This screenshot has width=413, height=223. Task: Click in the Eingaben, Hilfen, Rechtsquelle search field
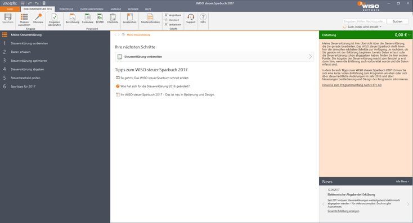(365, 21)
